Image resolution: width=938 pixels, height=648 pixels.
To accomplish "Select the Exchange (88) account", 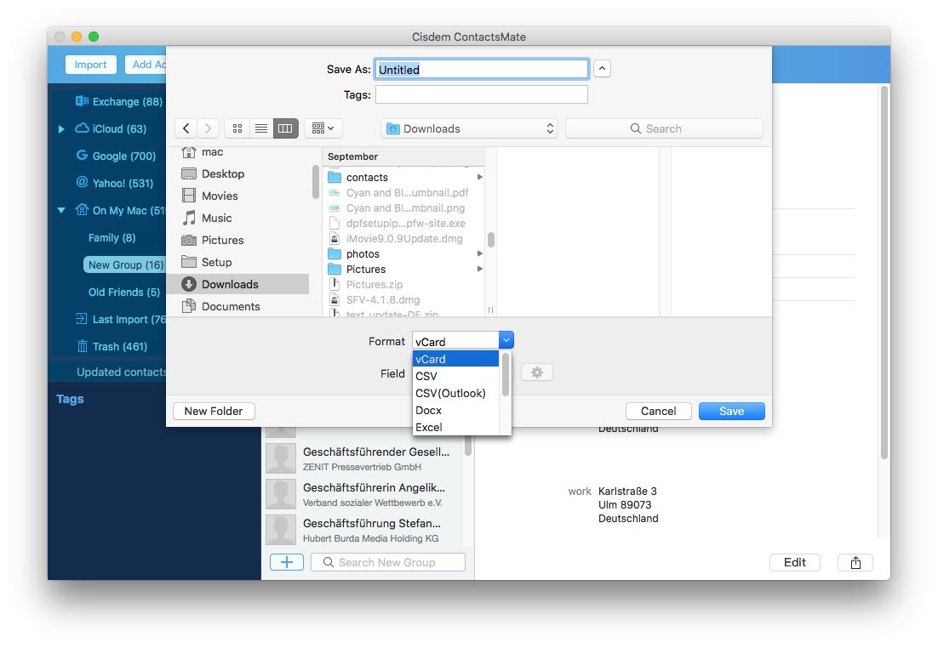I will coord(118,102).
